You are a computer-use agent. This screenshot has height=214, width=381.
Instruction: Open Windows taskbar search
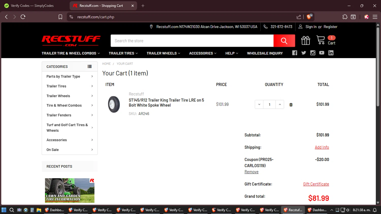click(x=12, y=210)
